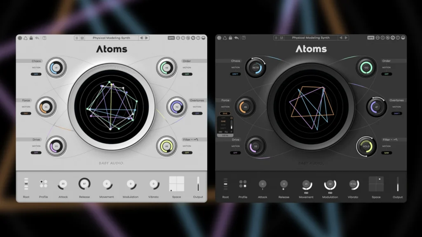Click the Root selector in light window
This screenshot has width=422, height=237.
26,184
